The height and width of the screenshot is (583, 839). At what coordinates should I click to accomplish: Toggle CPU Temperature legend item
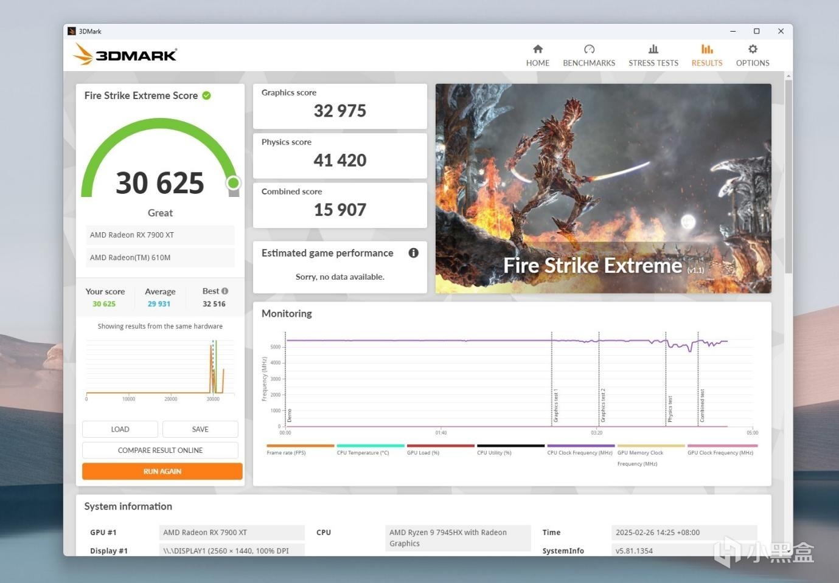point(370,449)
